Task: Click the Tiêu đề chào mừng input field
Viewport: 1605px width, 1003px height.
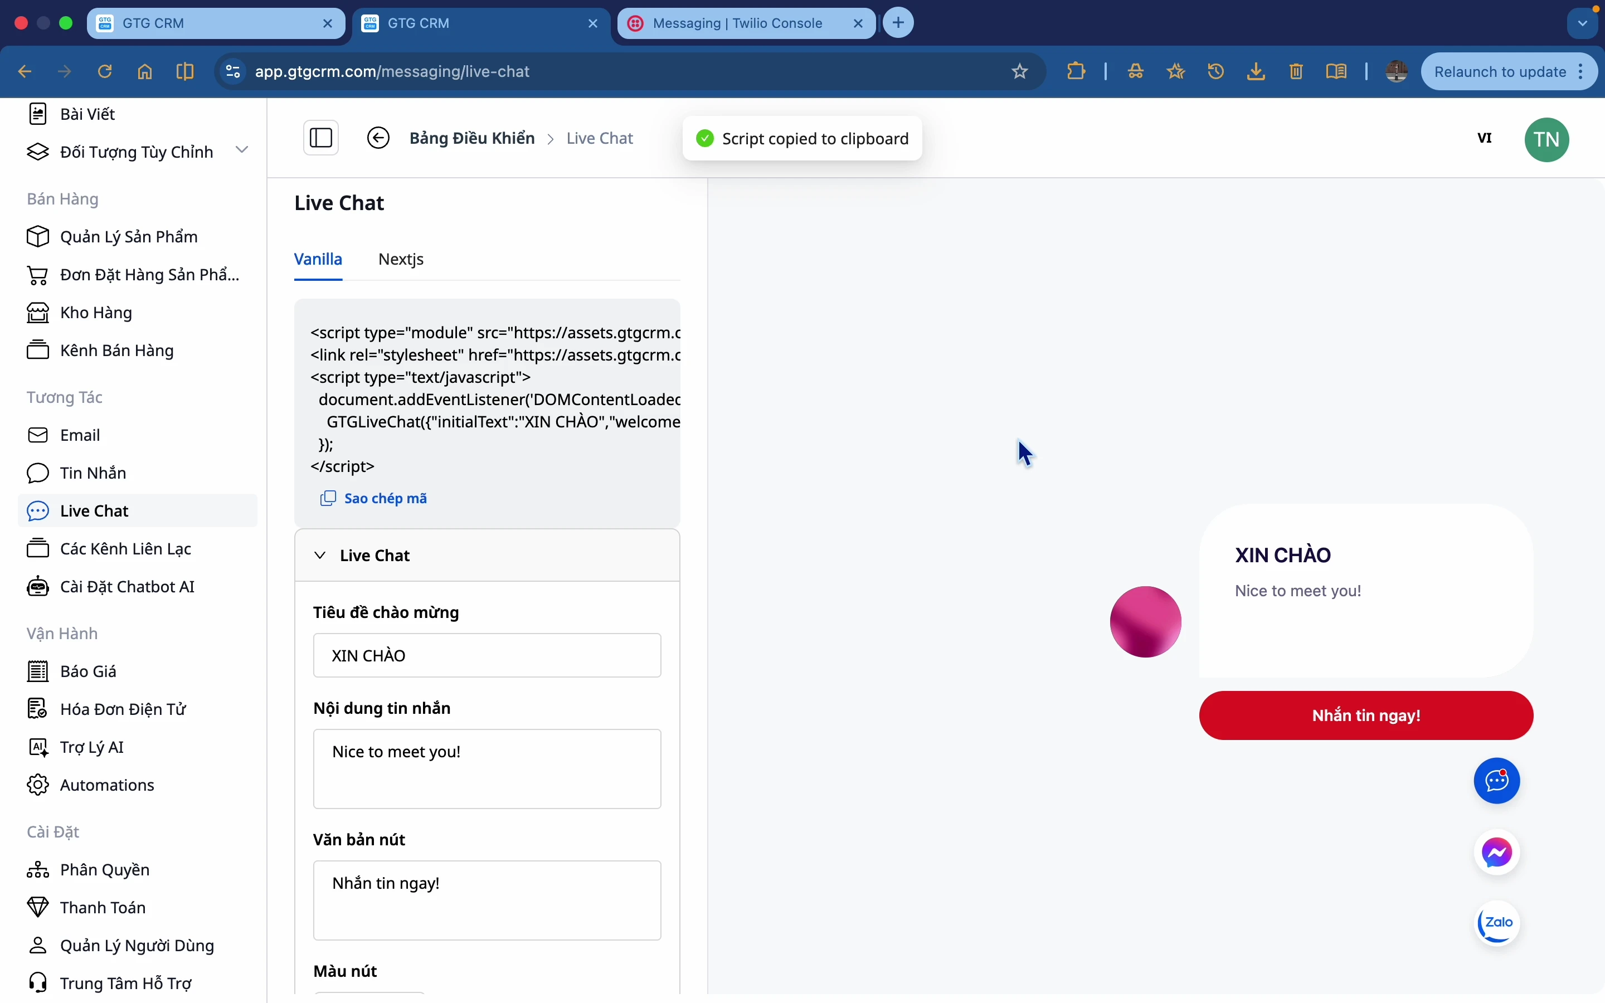Action: (x=486, y=655)
